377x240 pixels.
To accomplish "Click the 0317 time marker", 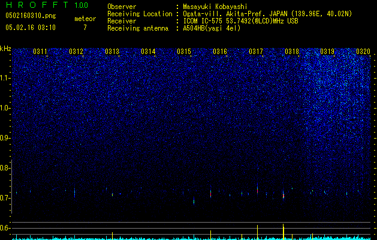I will (x=256, y=52).
